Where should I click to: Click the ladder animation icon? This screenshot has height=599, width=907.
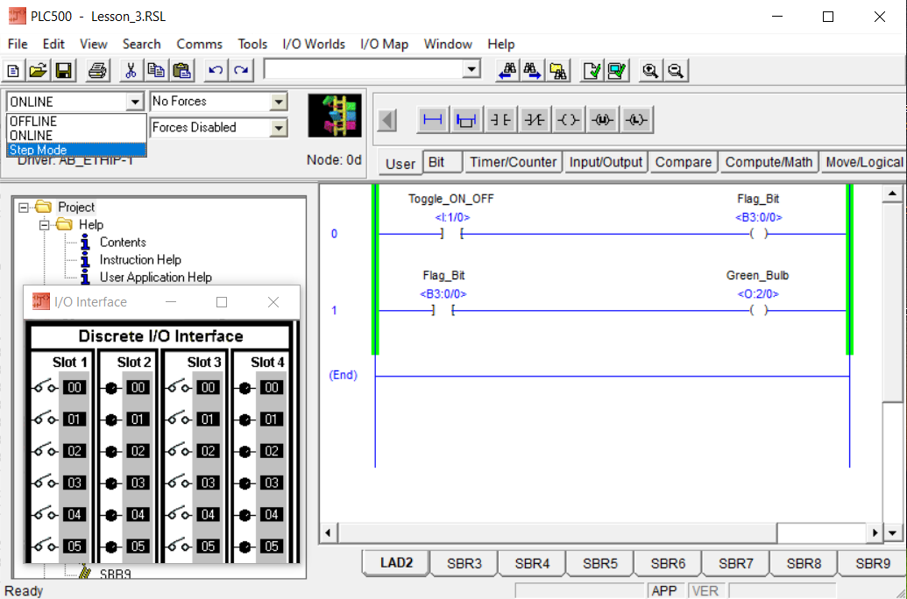click(x=335, y=116)
